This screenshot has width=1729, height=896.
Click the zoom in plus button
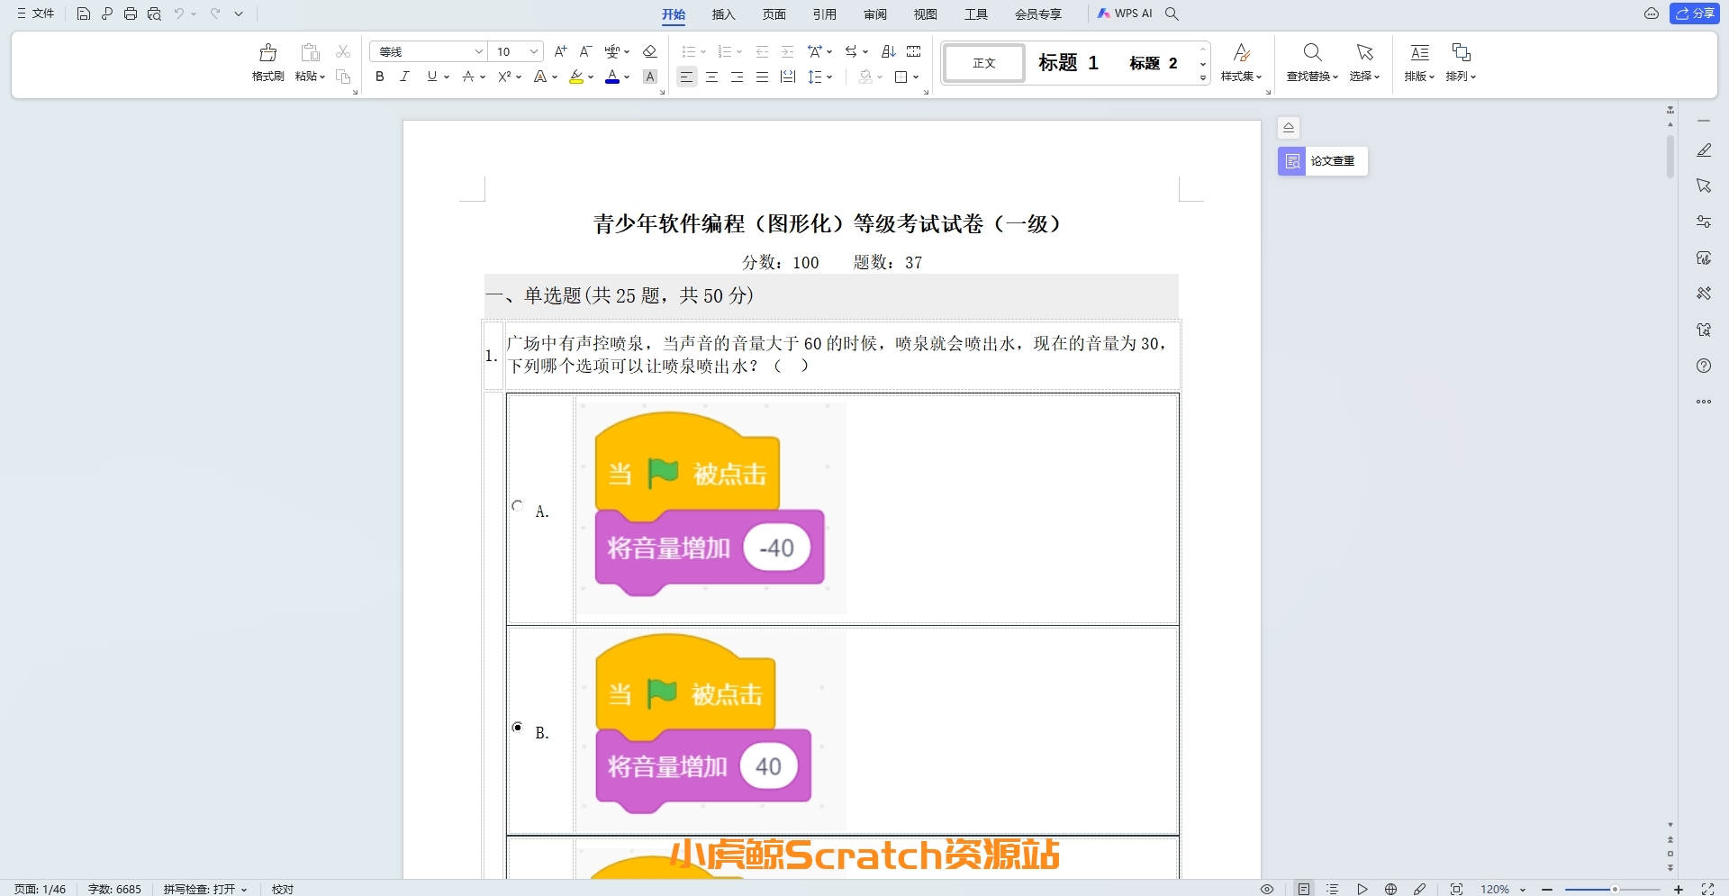(1679, 890)
